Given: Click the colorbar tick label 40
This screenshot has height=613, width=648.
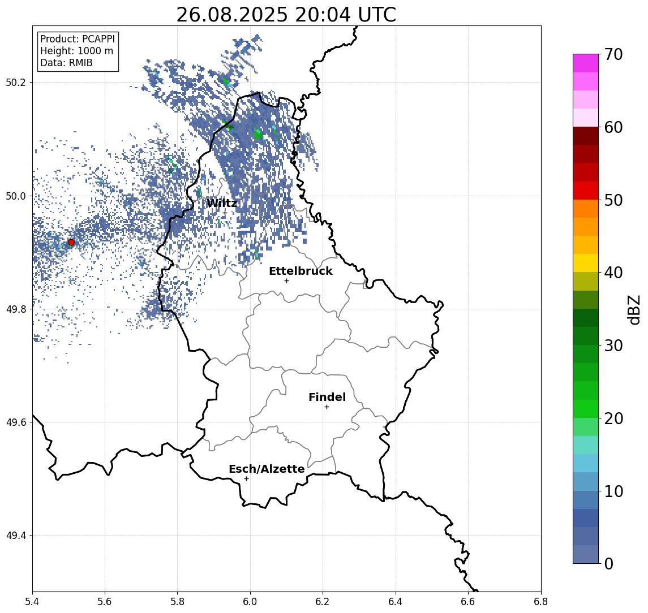Looking at the screenshot, I should (613, 273).
